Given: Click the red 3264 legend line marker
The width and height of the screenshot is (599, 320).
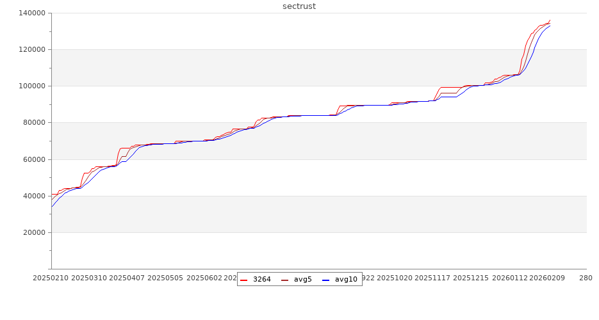Looking at the screenshot, I should coord(243,280).
